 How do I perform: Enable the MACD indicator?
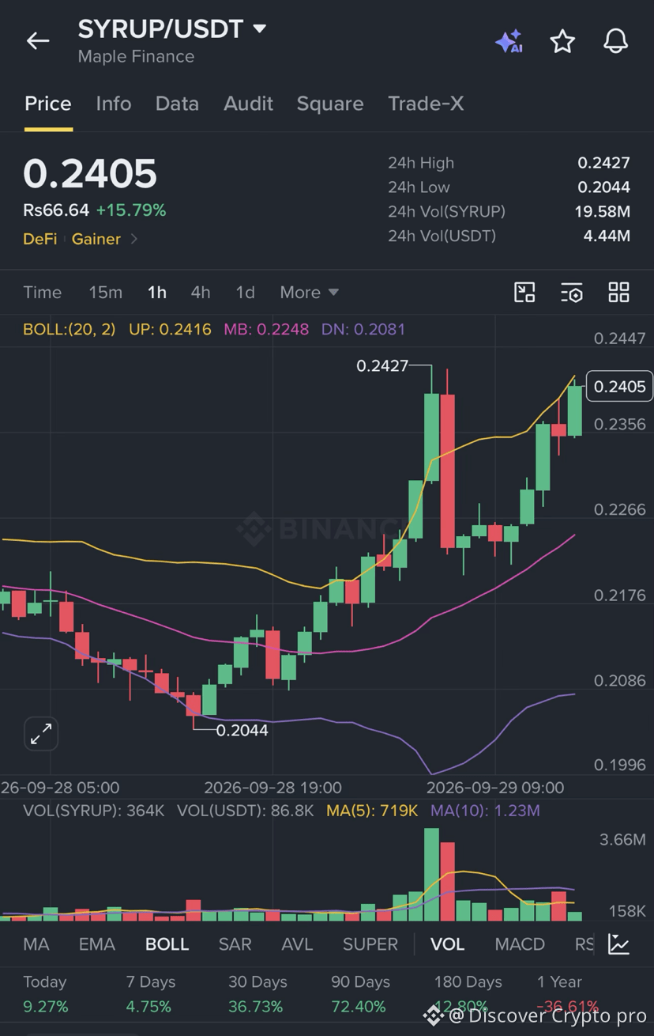[x=520, y=944]
